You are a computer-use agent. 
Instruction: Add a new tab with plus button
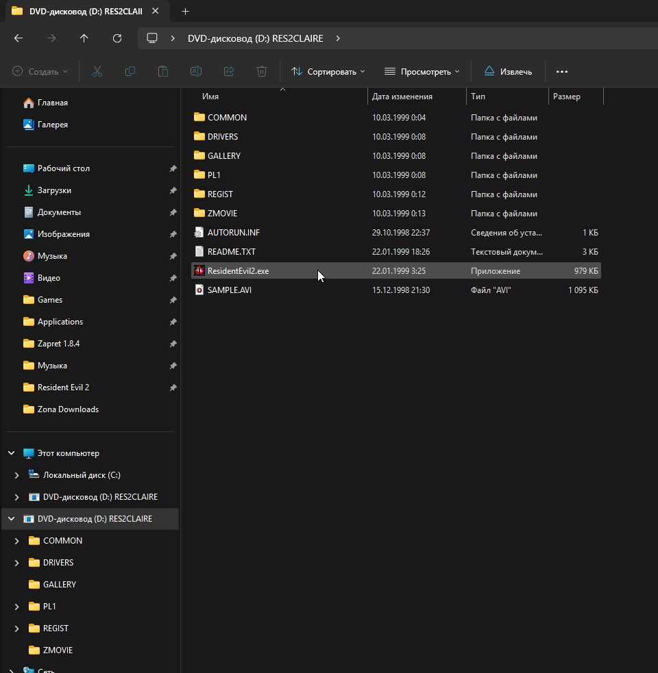tap(185, 11)
